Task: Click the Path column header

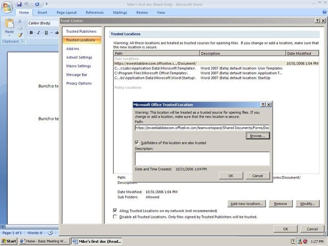Action: pos(157,53)
